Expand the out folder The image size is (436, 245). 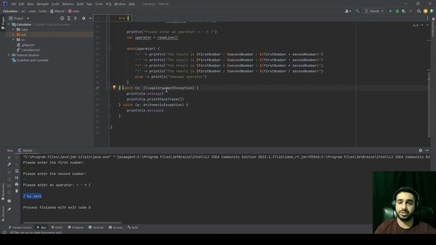click(13, 35)
